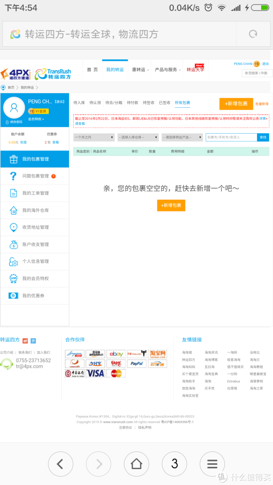Expand 会员特权 link under username
273x485 pixels.
click(x=36, y=119)
